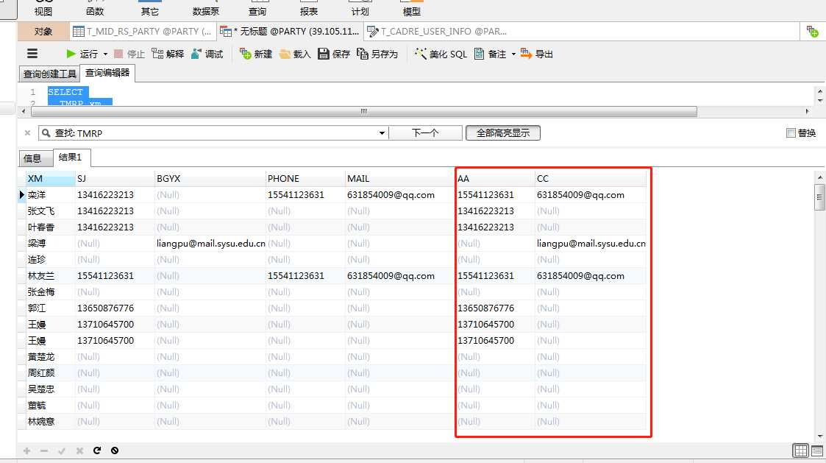Select the 无标题 @PARTY query tab
The height and width of the screenshot is (463, 826).
tap(290, 32)
